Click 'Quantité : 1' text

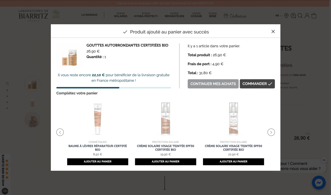(x=96, y=57)
